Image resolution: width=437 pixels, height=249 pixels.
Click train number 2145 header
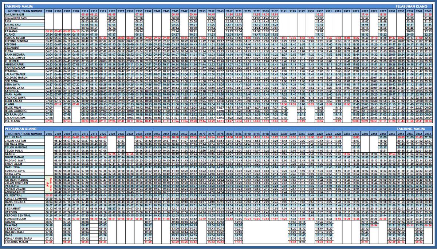175,11
